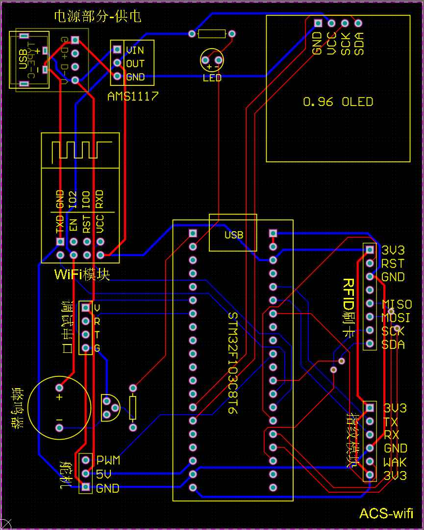Viewport: 424px width, 530px height.
Task: Click the MISO label on RFID header
Action: [397, 304]
